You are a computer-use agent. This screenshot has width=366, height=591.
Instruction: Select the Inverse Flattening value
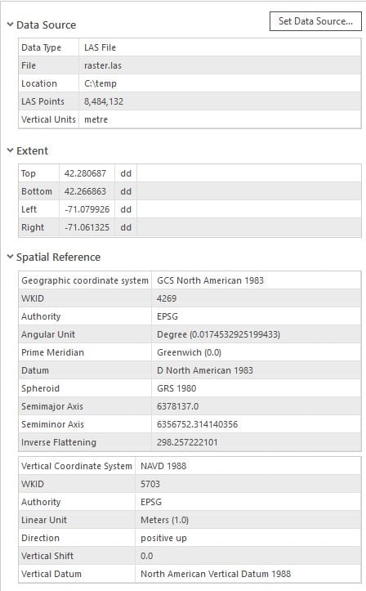click(x=187, y=442)
